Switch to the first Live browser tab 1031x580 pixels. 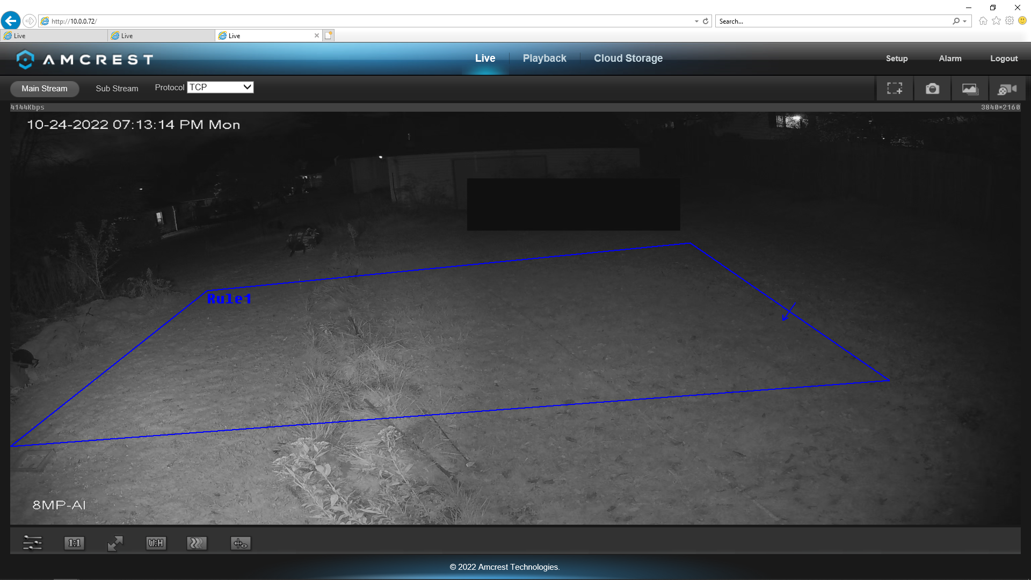[x=54, y=35]
